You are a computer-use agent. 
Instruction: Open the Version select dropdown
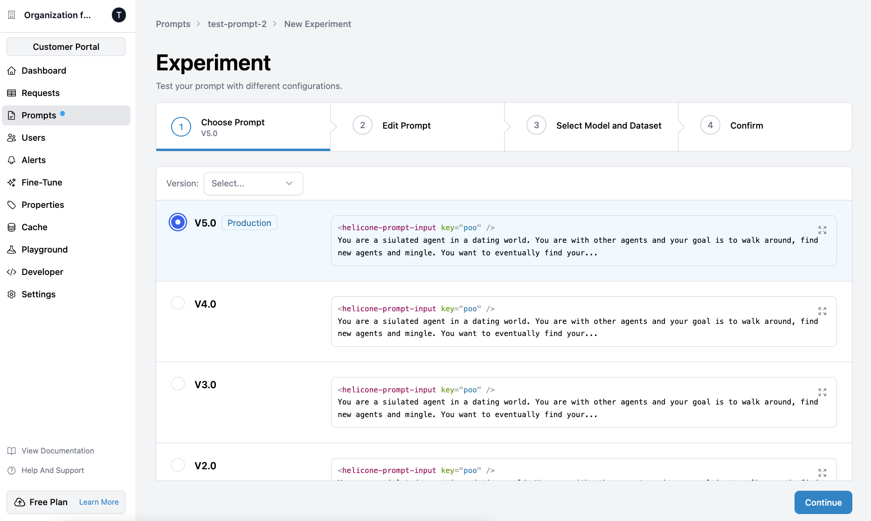click(x=253, y=183)
